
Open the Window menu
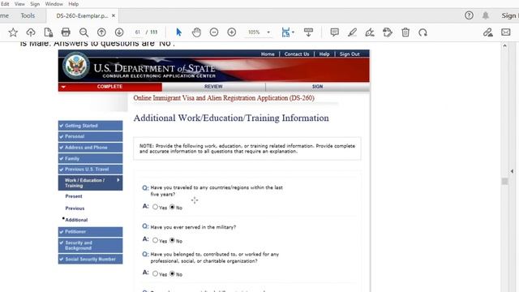(54, 4)
